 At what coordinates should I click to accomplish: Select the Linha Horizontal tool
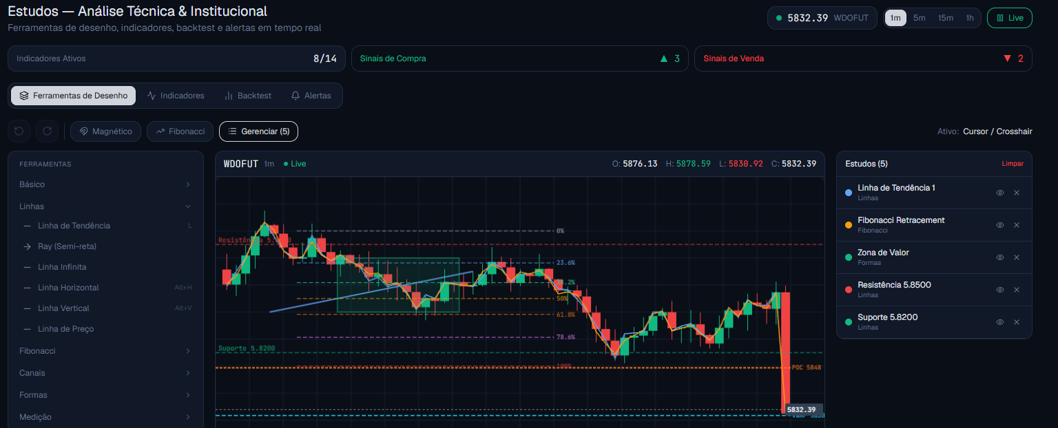click(x=107, y=288)
